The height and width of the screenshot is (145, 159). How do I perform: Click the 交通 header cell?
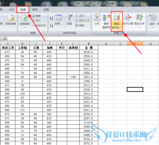click(36, 48)
